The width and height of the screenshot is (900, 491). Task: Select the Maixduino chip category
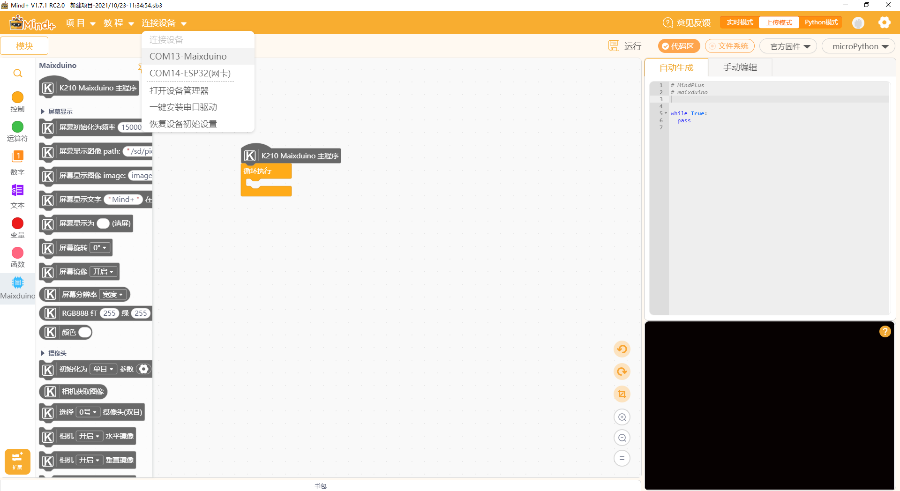pos(17,288)
